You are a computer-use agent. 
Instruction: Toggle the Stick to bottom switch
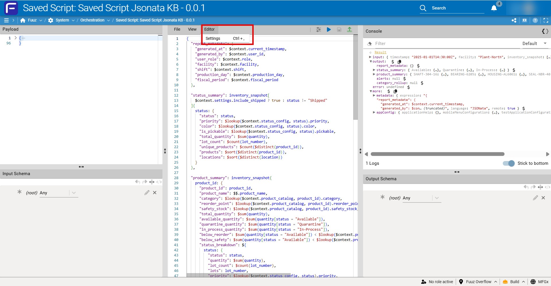[x=509, y=163]
